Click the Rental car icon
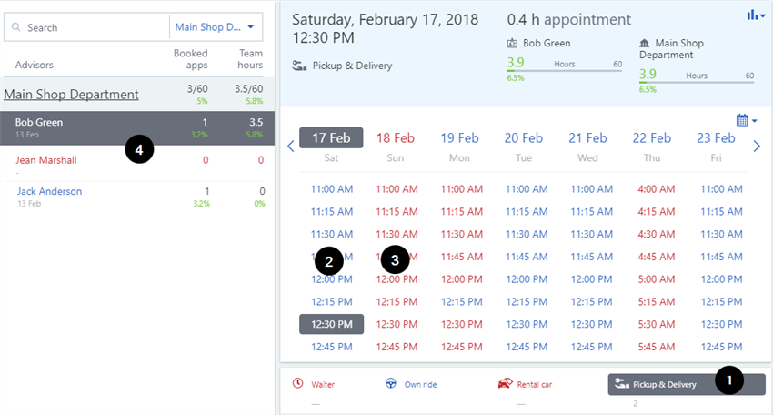 [504, 384]
